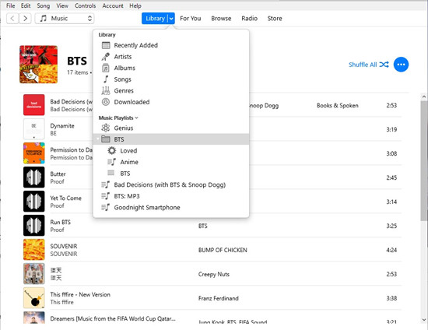The width and height of the screenshot is (428, 330).
Task: Open the blue more options ellipsis button
Action: pos(401,65)
